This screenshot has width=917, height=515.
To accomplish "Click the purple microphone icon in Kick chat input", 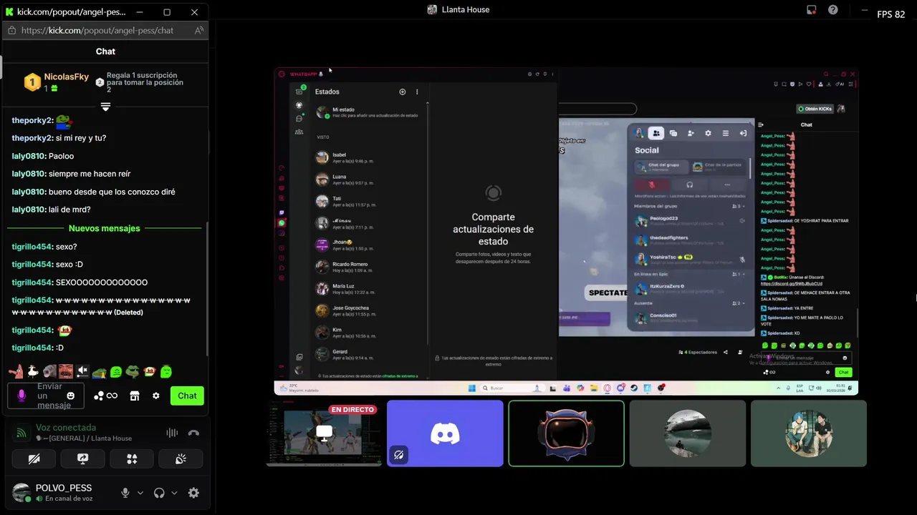I will (21, 396).
